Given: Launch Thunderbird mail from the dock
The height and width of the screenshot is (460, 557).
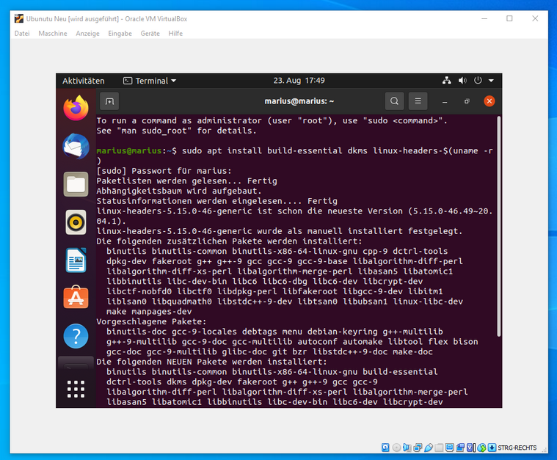Looking at the screenshot, I should (76, 146).
